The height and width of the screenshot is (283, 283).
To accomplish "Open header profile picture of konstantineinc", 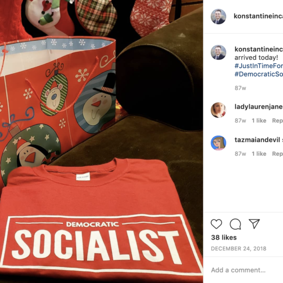I will tap(218, 16).
